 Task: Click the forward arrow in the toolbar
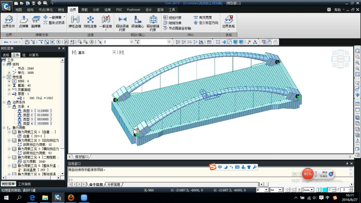coord(15,42)
